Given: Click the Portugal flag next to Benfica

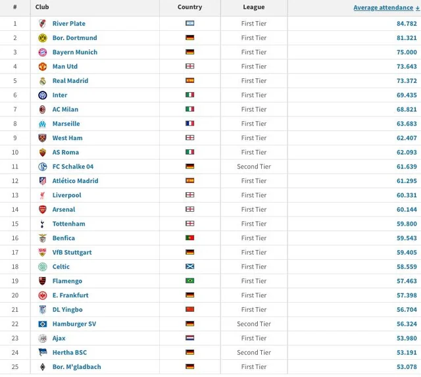Looking at the screenshot, I should coord(189,238).
